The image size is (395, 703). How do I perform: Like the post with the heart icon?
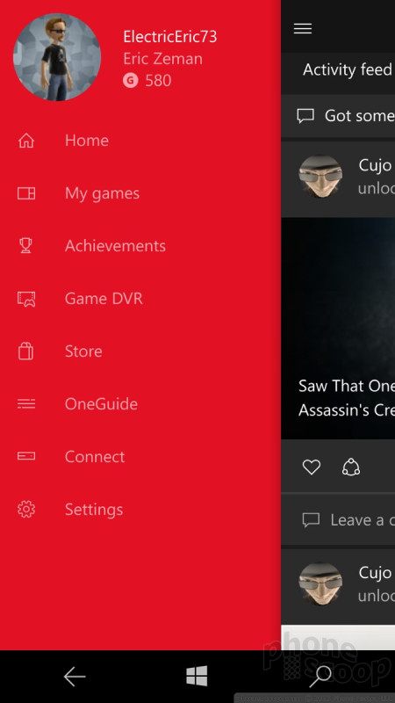point(312,467)
